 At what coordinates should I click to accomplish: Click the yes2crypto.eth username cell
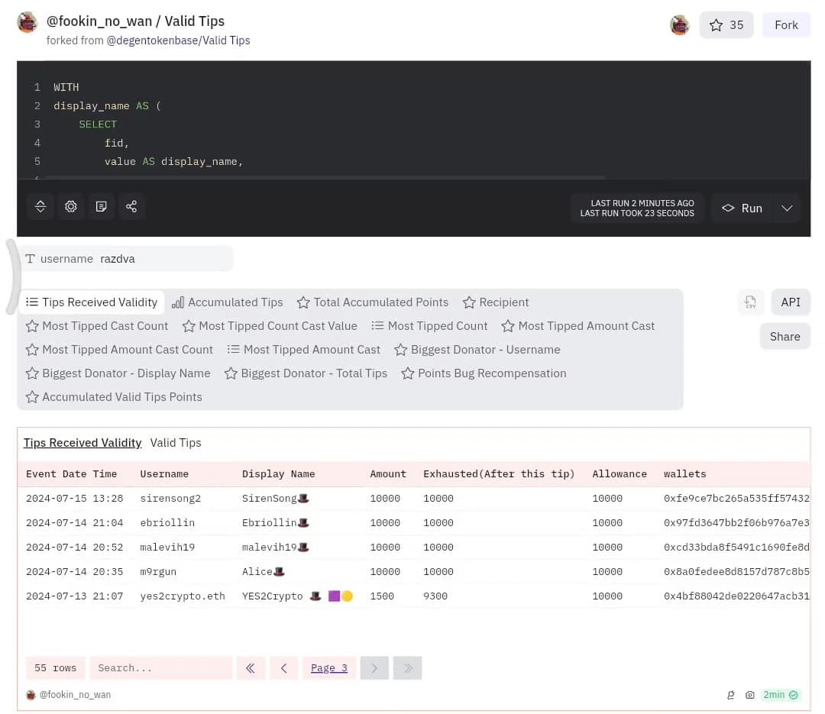tap(183, 596)
